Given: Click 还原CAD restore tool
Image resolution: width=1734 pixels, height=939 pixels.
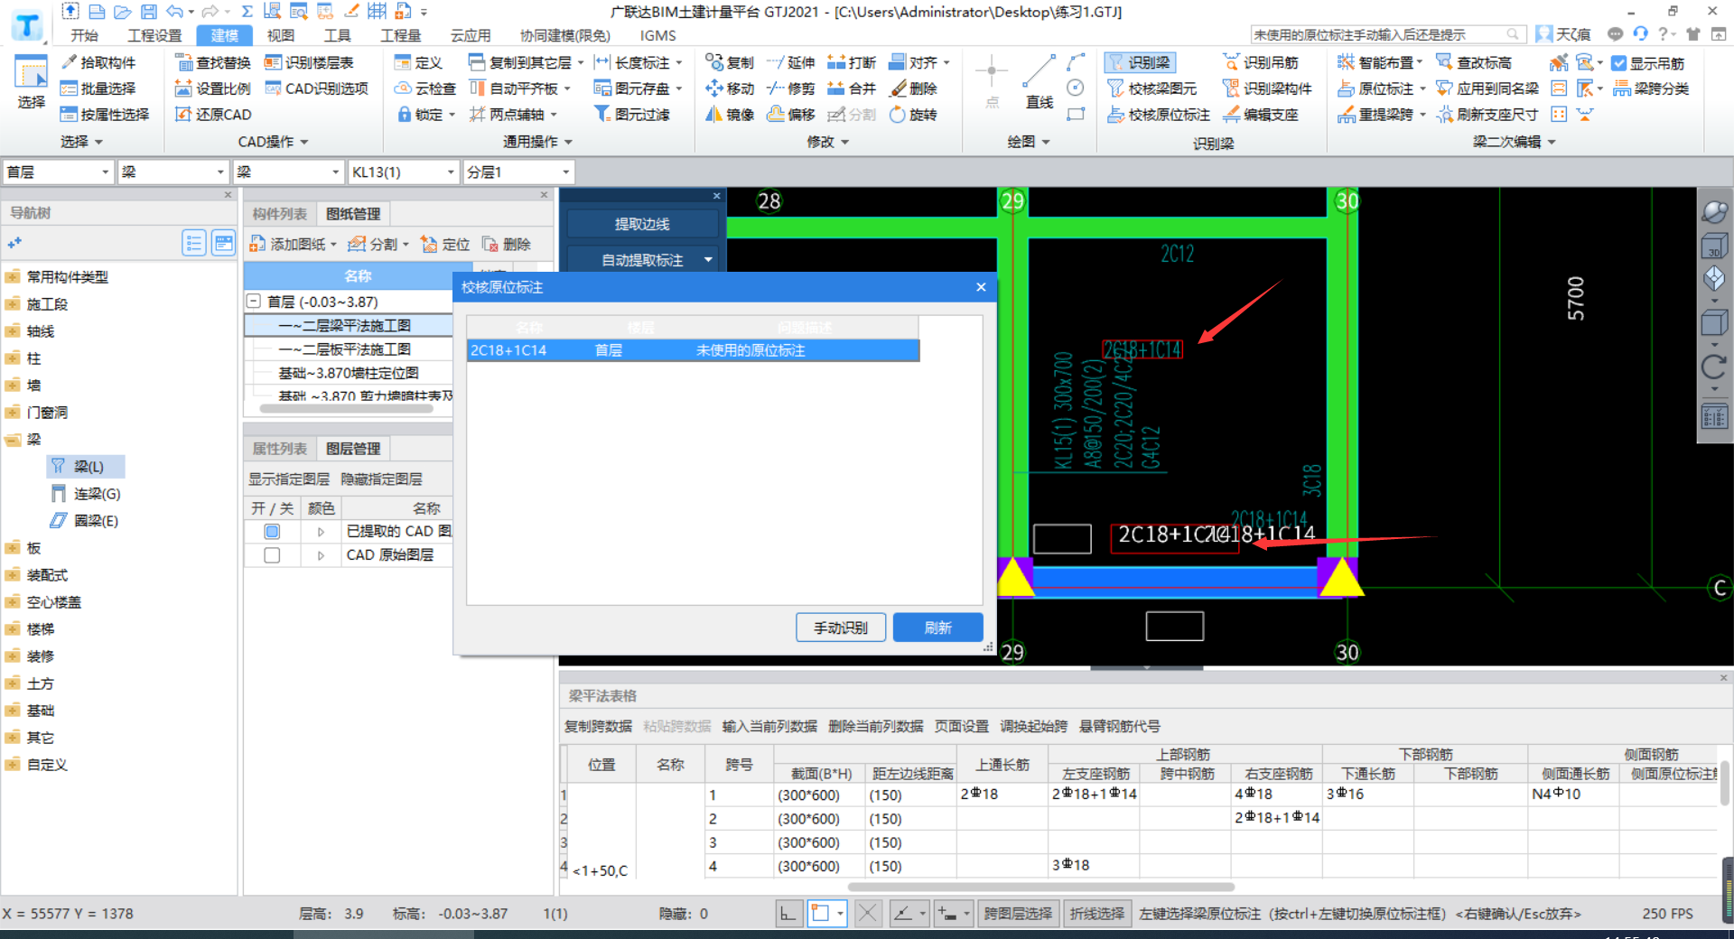Looking at the screenshot, I should 213,115.
